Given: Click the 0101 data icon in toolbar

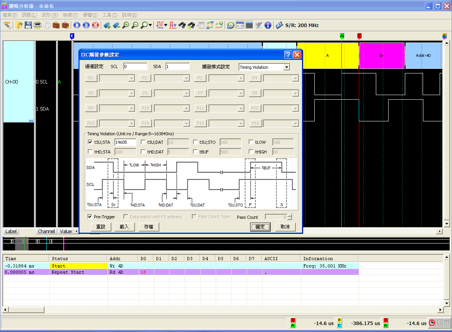Looking at the screenshot, I should (x=219, y=26).
